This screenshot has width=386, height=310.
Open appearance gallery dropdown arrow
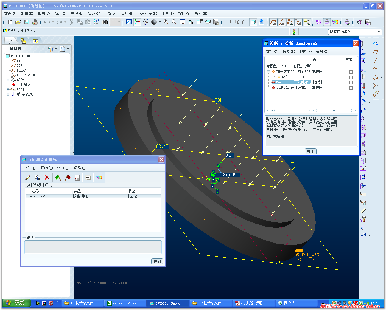(x=160, y=22)
